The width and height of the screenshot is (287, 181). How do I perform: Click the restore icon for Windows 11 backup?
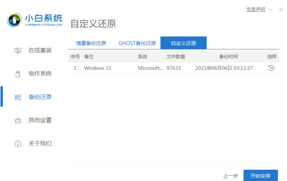(271, 68)
